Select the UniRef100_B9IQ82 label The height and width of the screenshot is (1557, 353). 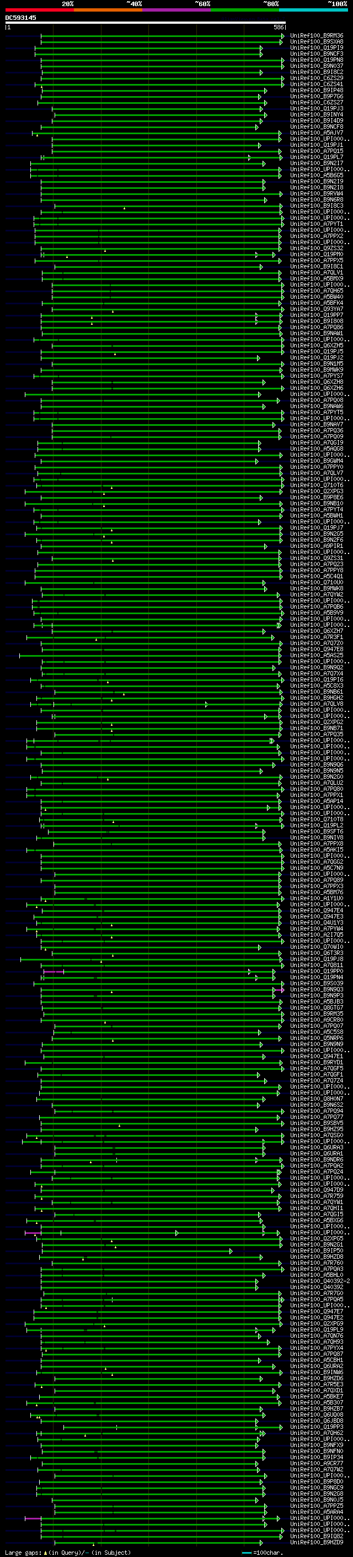[x=317, y=1536]
